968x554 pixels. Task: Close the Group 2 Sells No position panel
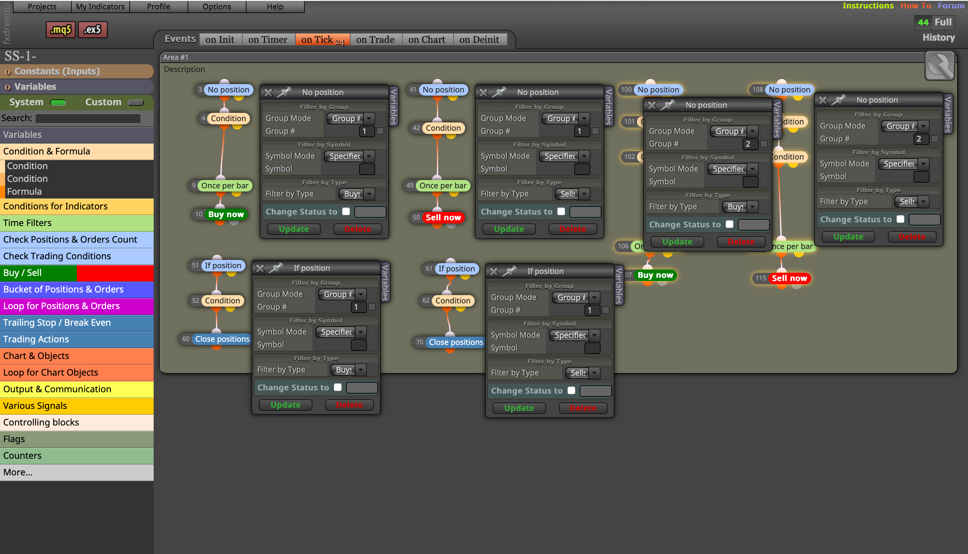823,100
